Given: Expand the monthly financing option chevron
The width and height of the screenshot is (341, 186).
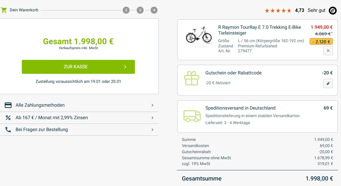Looking at the screenshot, I should pyautogui.click(x=152, y=118).
